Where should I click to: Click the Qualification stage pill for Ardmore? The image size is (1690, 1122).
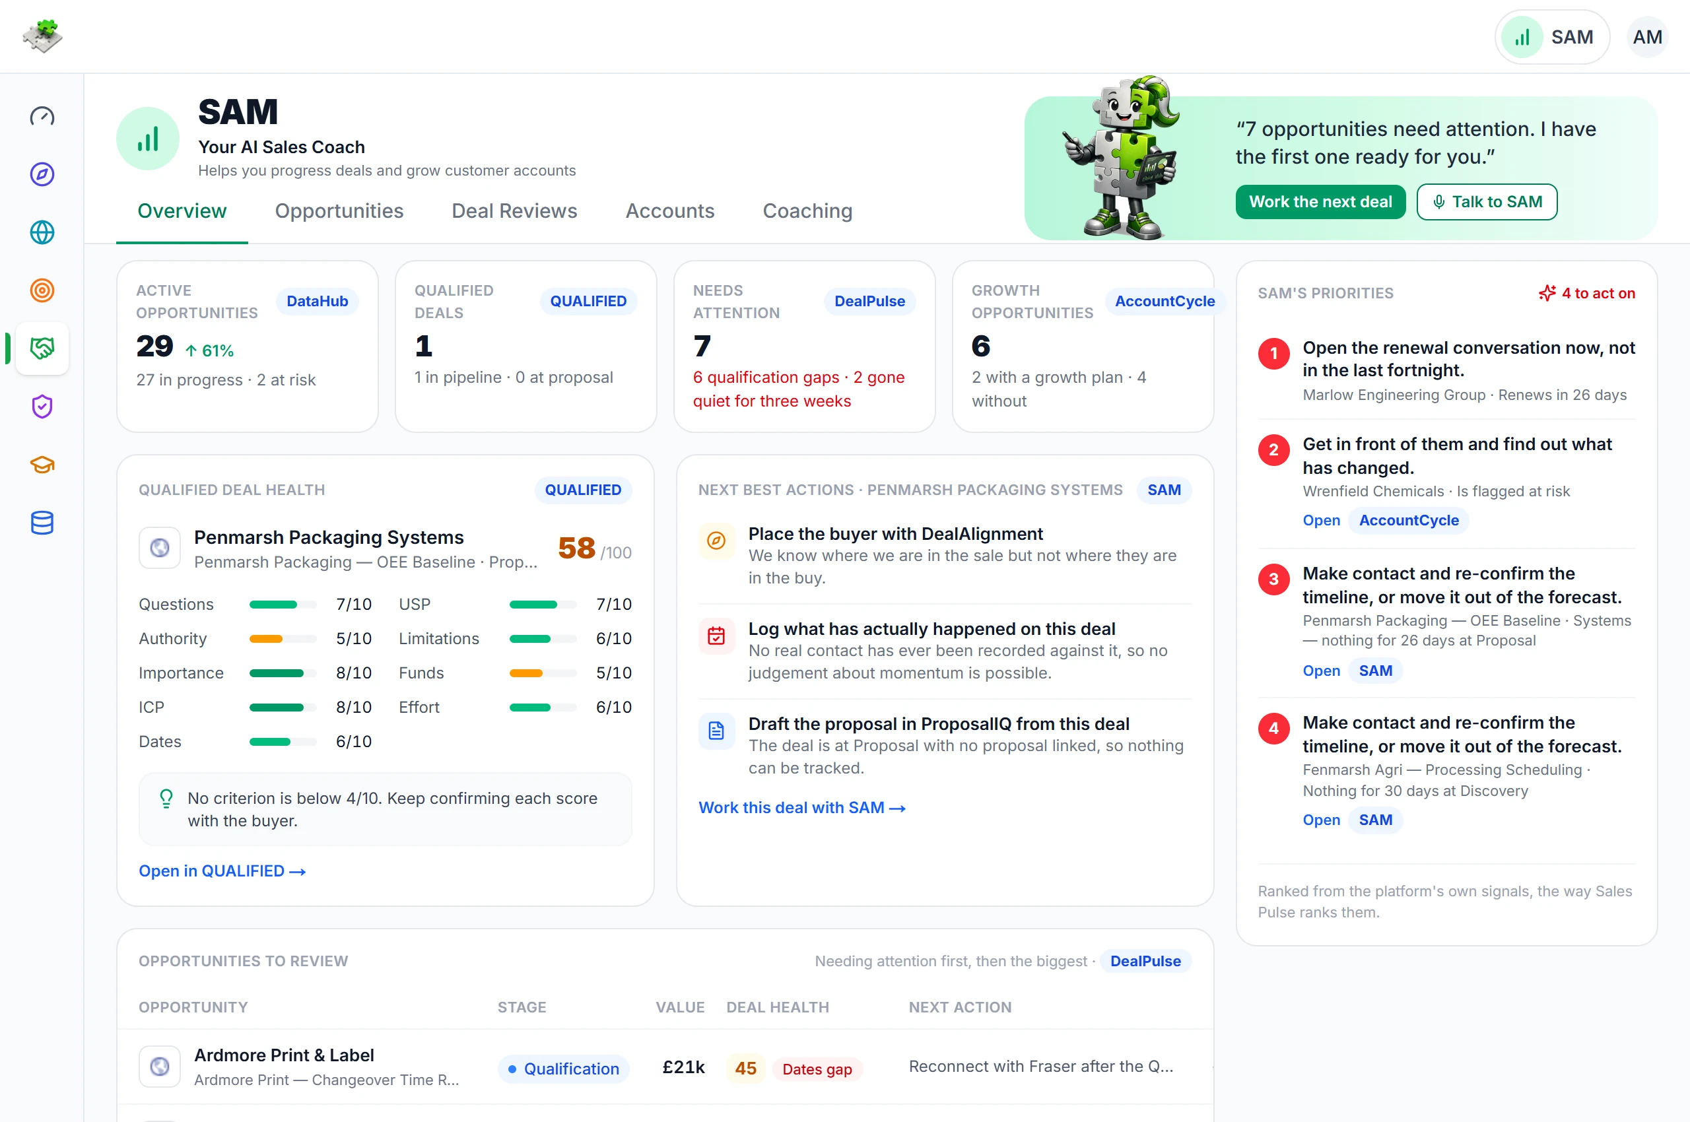pos(563,1069)
